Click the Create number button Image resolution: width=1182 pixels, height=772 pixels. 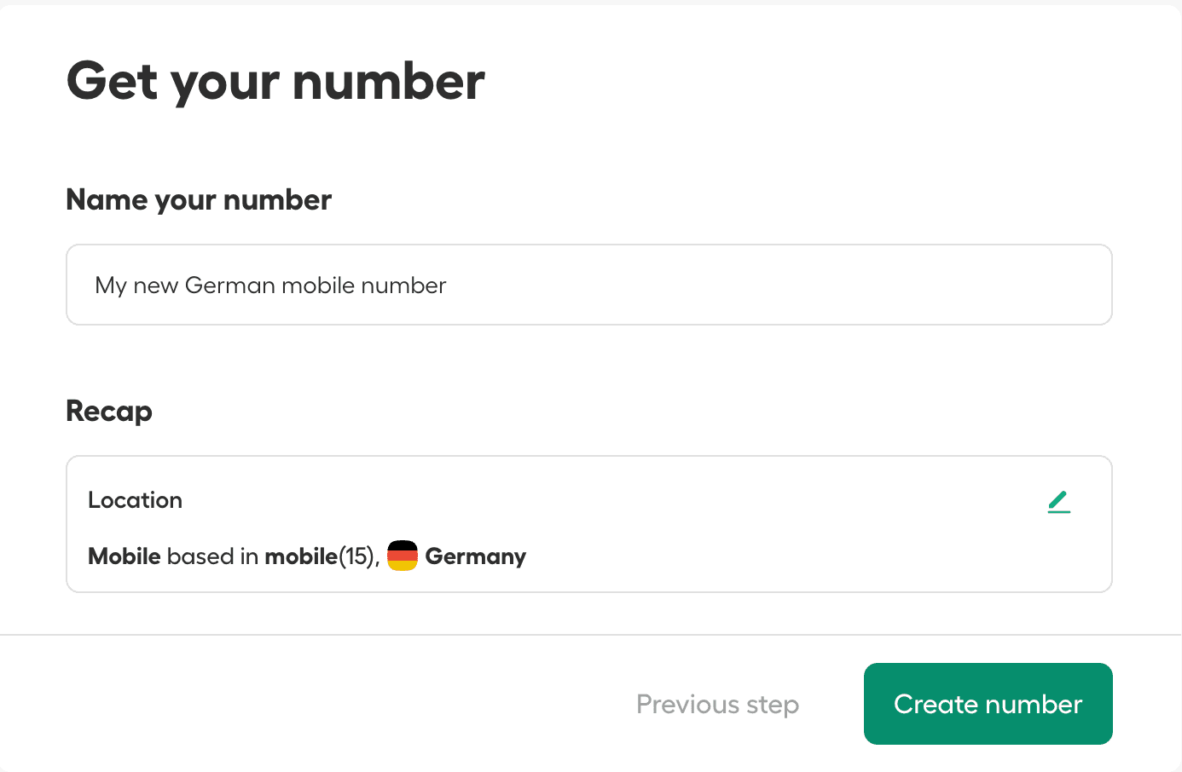coord(988,704)
